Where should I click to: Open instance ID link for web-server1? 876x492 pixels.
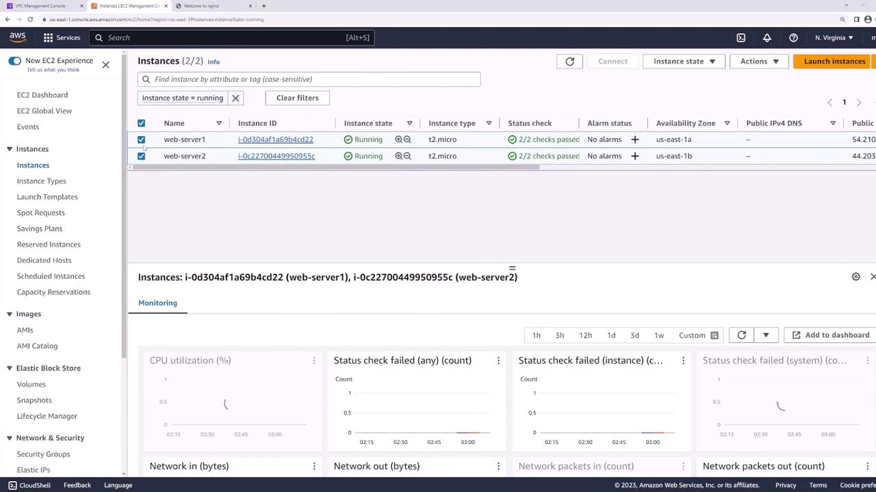(x=276, y=139)
